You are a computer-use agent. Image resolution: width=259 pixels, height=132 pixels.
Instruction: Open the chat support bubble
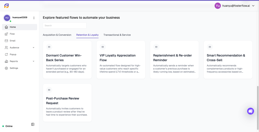pos(250,111)
